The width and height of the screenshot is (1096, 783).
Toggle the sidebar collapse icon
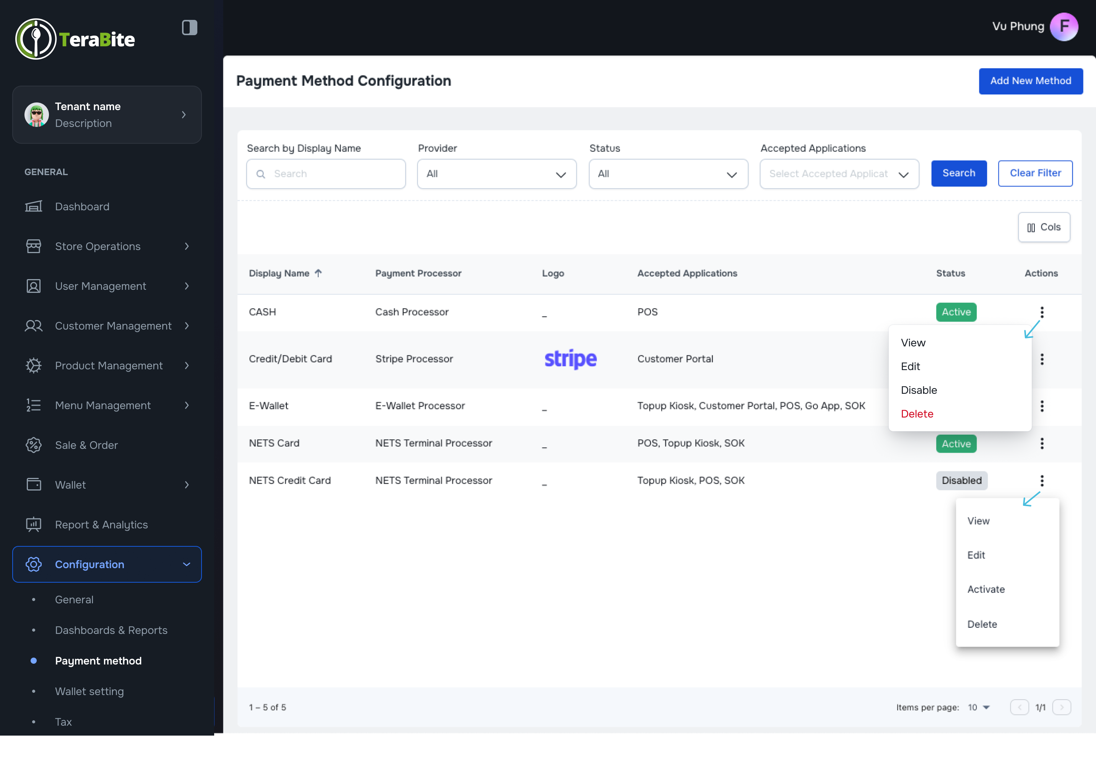189,28
